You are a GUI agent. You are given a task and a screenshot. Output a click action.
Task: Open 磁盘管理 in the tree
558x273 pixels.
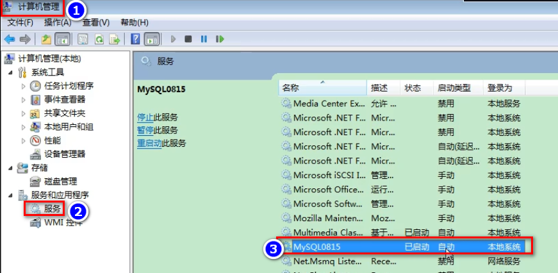coord(60,181)
